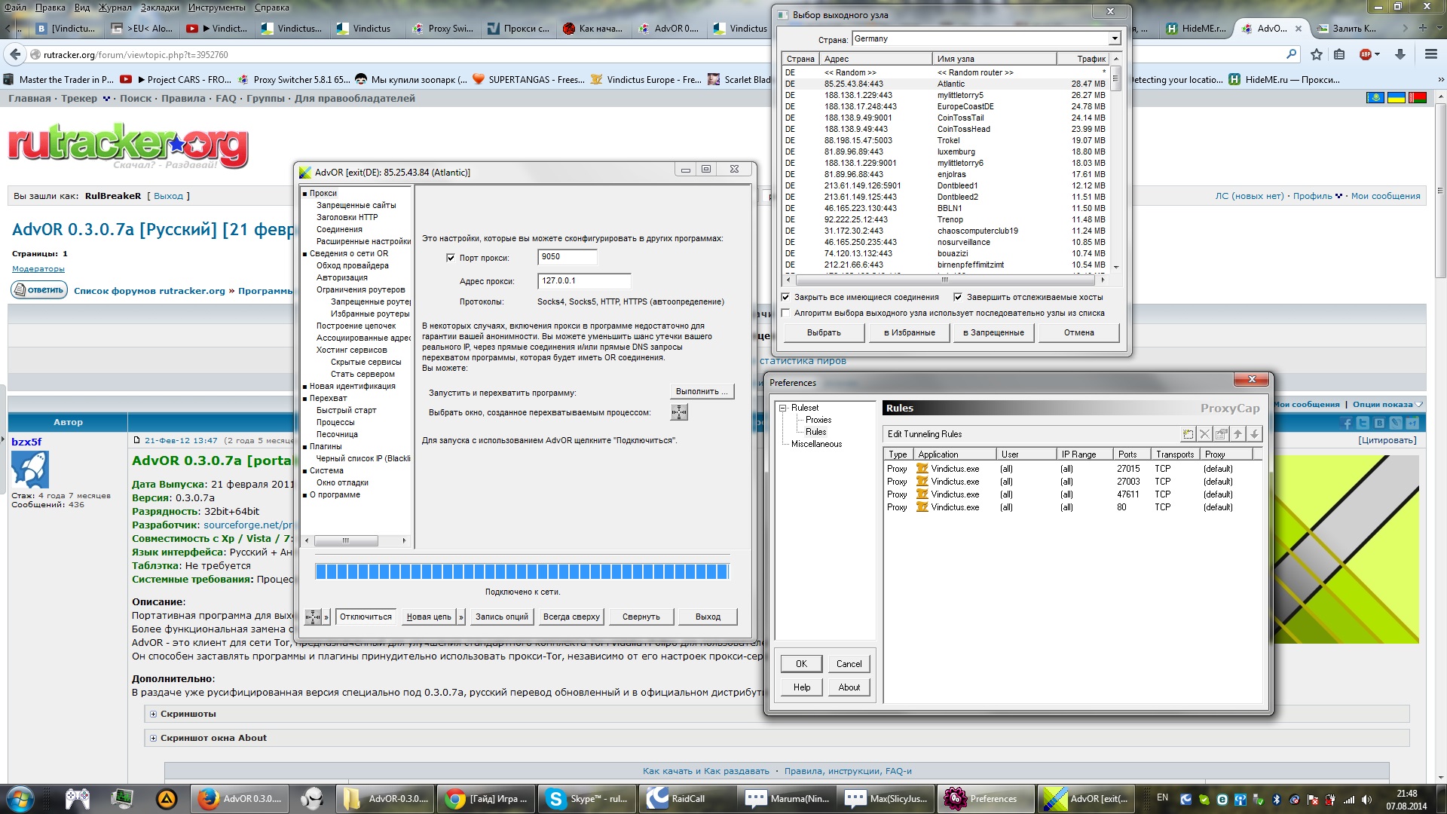The width and height of the screenshot is (1447, 814).
Task: Open arrow beside AdvOR intercept icon
Action: [x=326, y=617]
